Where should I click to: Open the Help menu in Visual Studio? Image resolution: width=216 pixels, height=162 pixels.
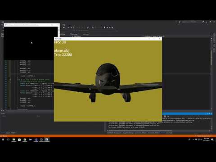pos(64,25)
